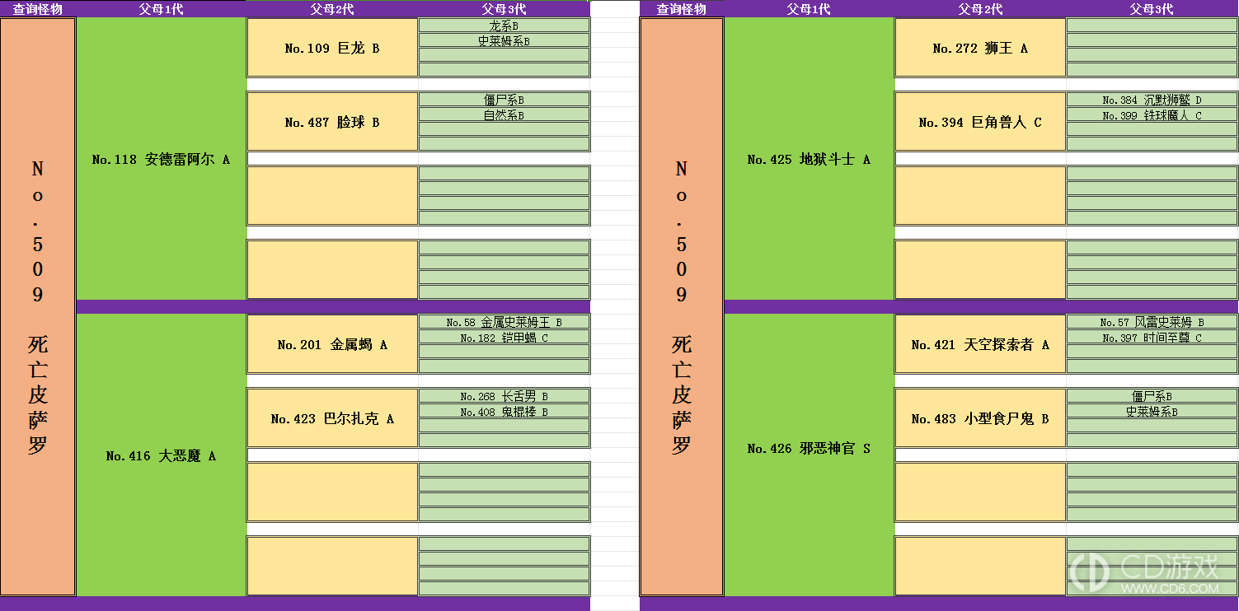The width and height of the screenshot is (1239, 611).
Task: Click the 自然系B cell
Action: pos(505,115)
